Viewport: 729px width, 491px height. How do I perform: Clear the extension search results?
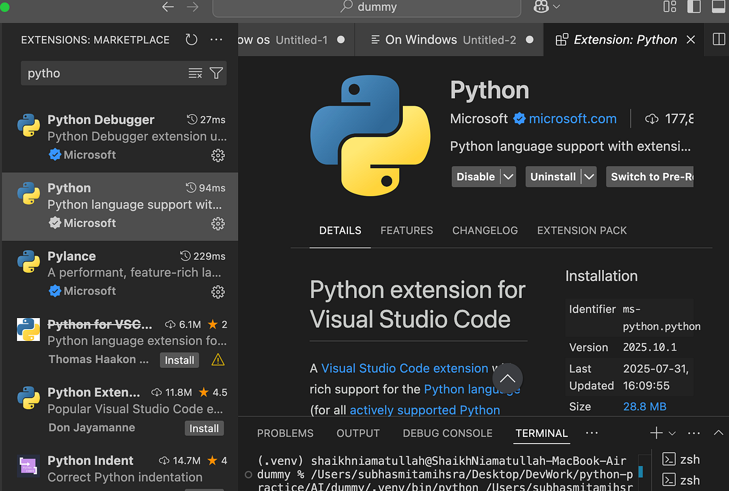click(195, 73)
